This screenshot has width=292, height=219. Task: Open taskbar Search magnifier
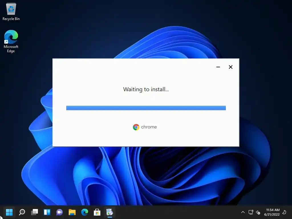22,212
